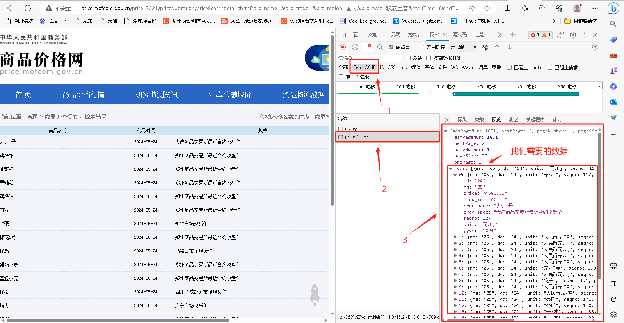Toggle device emulation icon in DevTools
Screen dimensions: 624x323
coord(355,35)
